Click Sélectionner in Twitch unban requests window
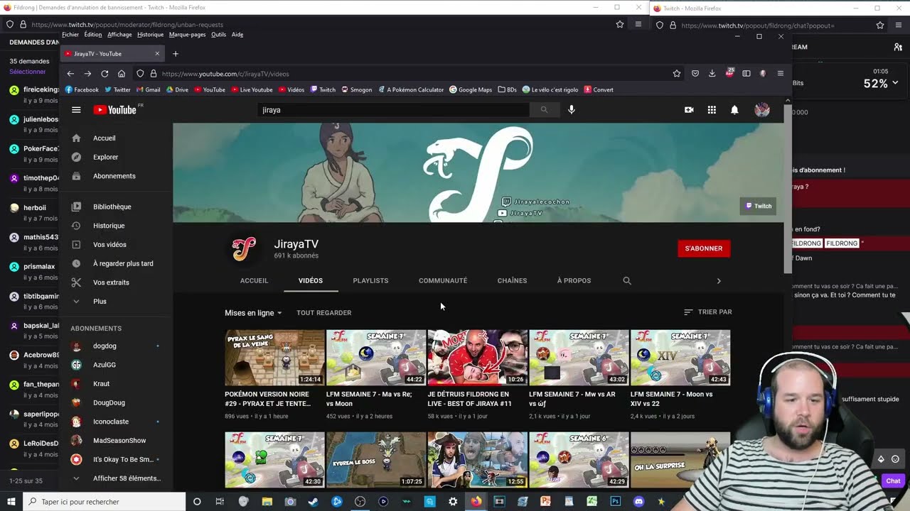910x511 pixels. [28, 72]
